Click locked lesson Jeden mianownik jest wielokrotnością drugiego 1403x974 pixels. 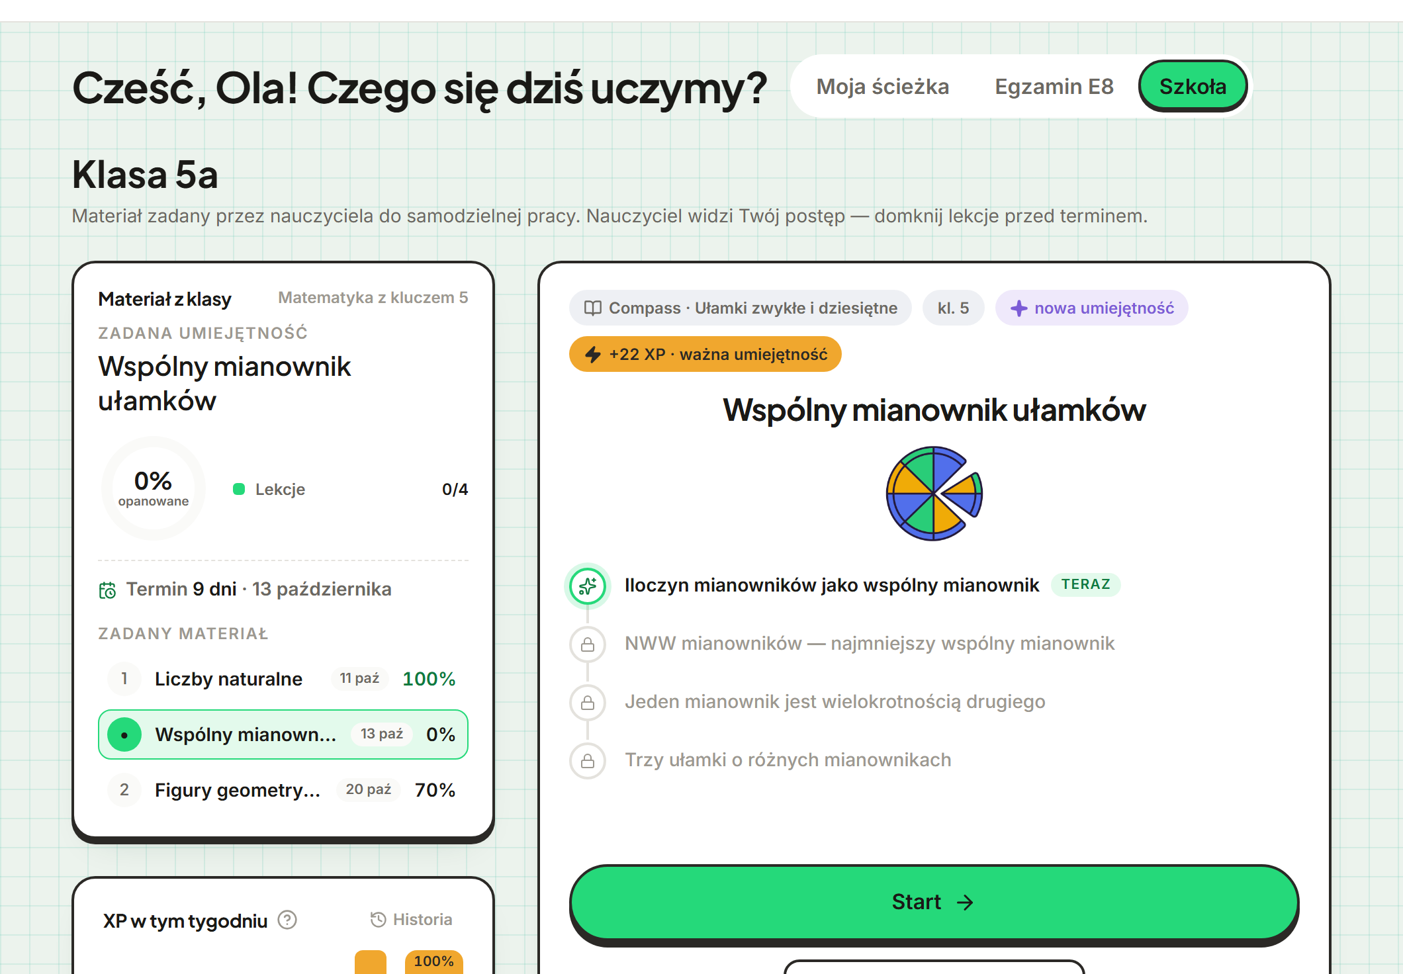tap(835, 702)
